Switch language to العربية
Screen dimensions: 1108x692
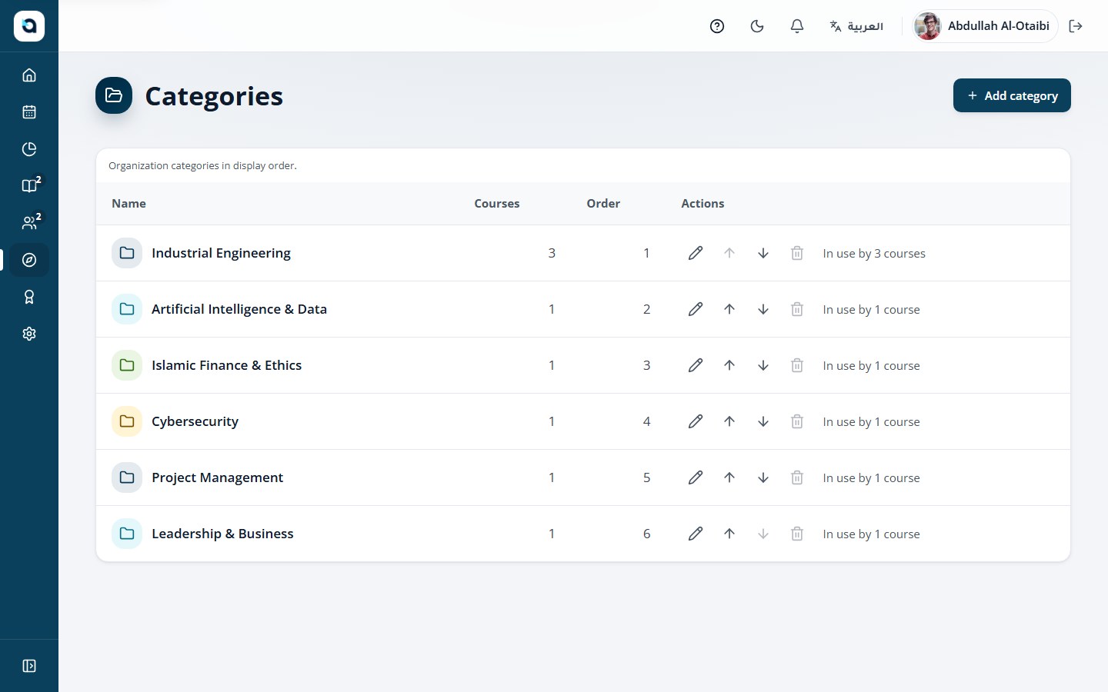point(856,26)
